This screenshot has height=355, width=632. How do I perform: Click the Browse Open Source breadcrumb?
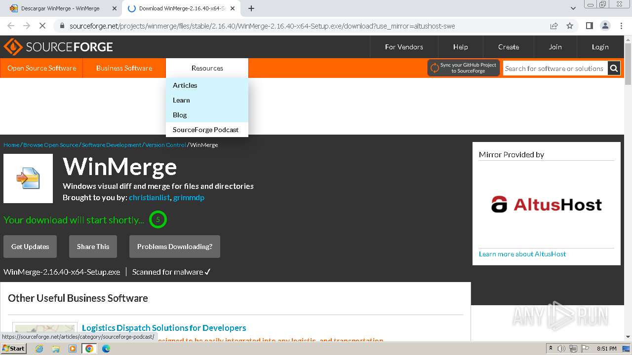click(x=50, y=144)
